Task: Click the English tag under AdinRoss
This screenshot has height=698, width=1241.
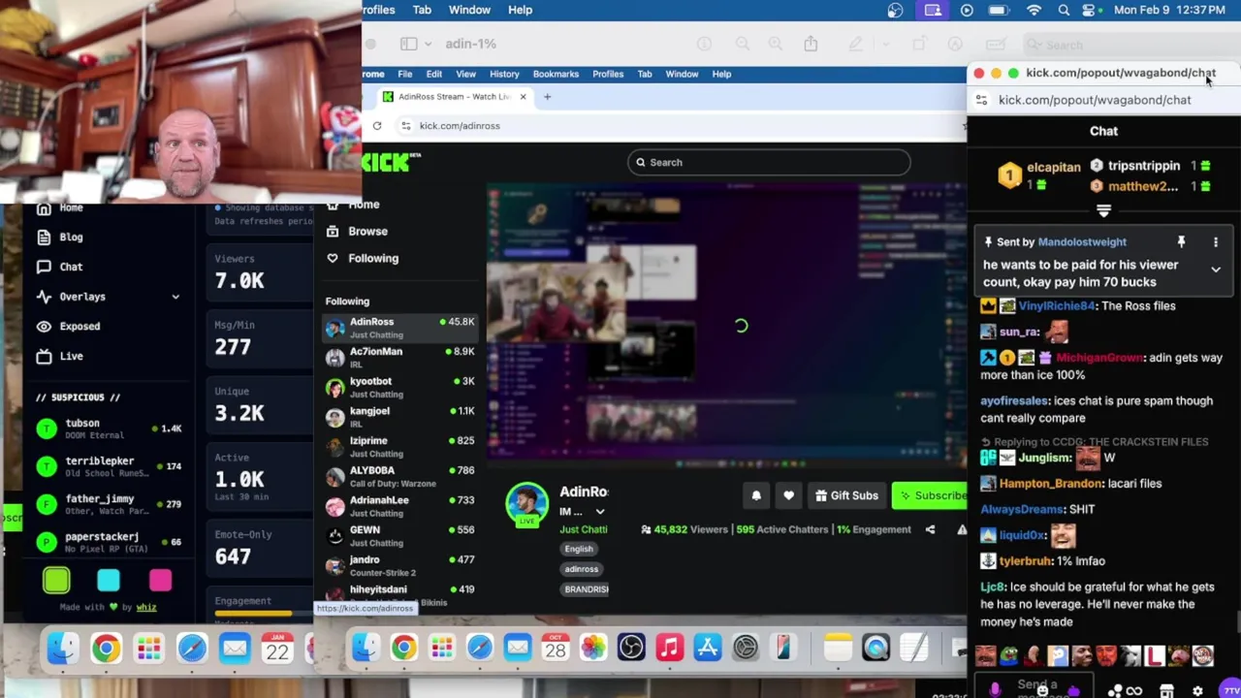Action: [x=579, y=549]
